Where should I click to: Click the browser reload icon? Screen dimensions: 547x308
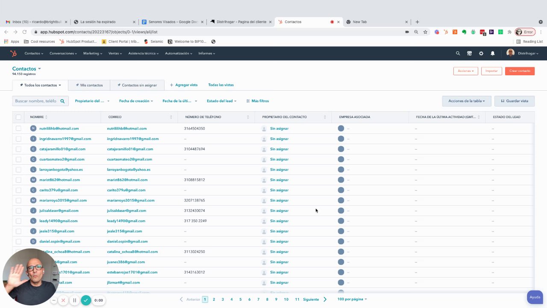(24, 32)
